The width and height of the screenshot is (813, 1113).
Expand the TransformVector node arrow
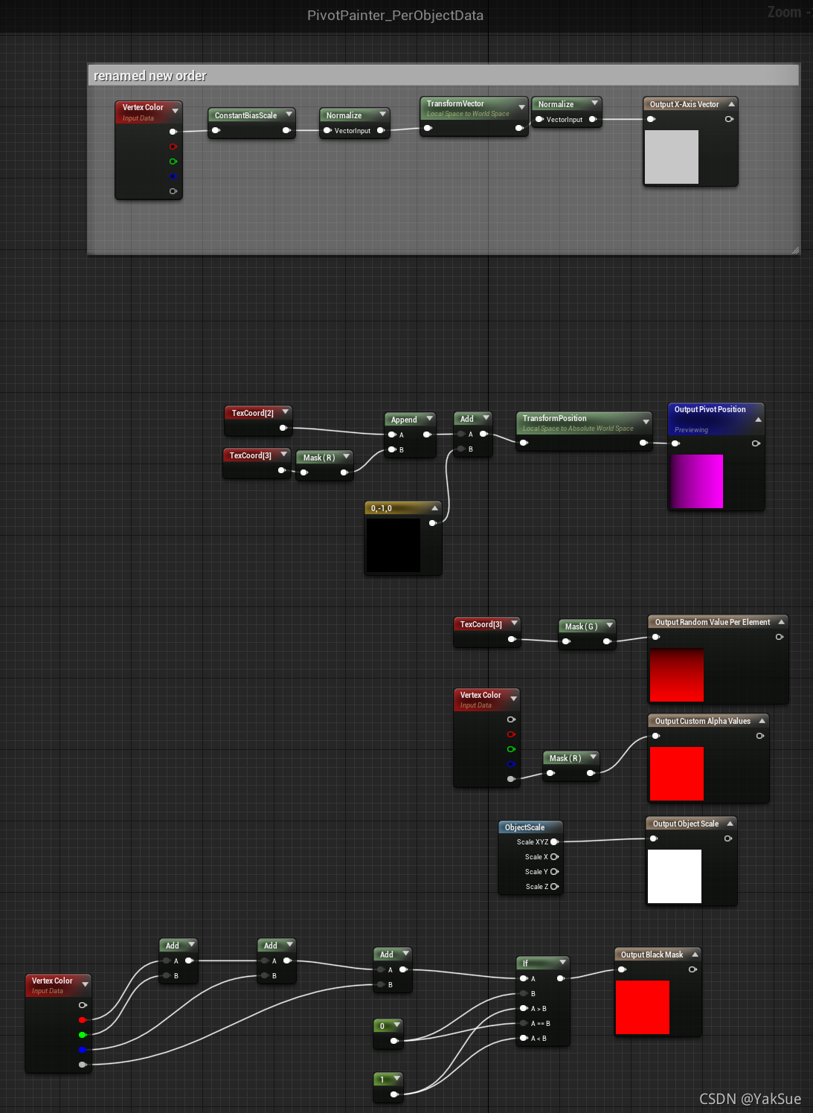521,107
